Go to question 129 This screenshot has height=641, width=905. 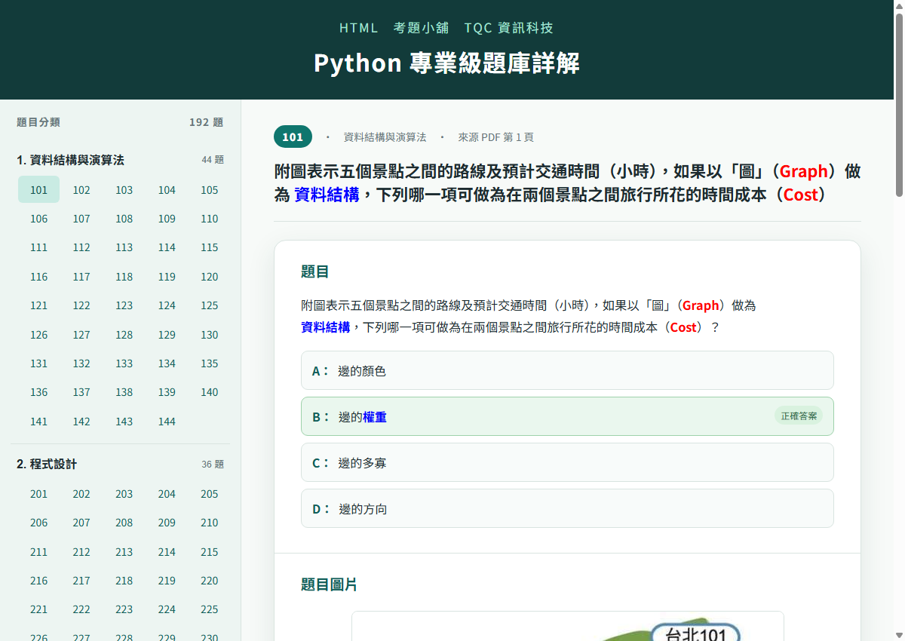tap(167, 335)
